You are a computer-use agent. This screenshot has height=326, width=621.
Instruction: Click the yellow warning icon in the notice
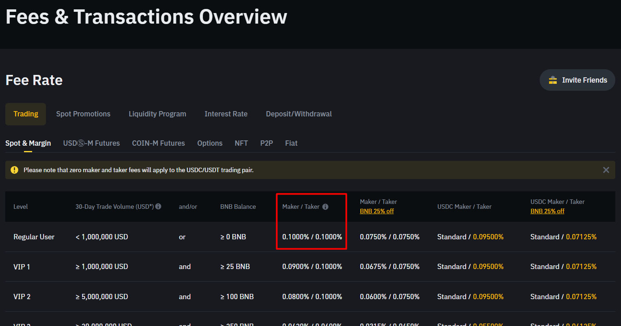(x=15, y=170)
